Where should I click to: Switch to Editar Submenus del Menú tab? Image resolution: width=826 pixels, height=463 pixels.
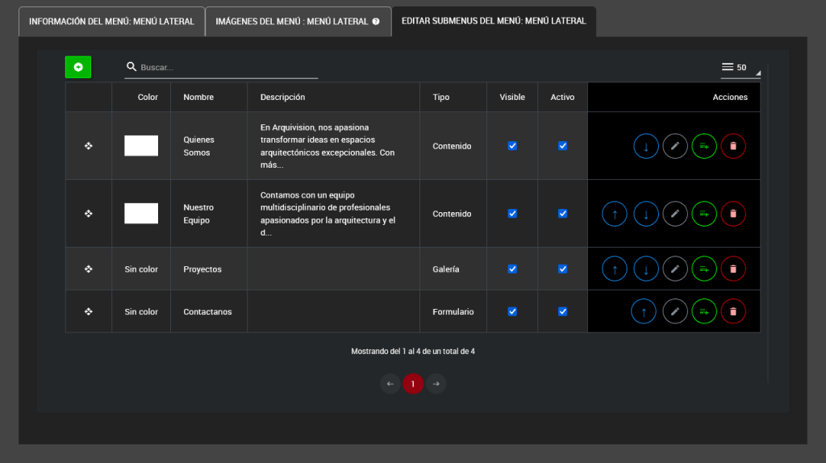(x=494, y=22)
